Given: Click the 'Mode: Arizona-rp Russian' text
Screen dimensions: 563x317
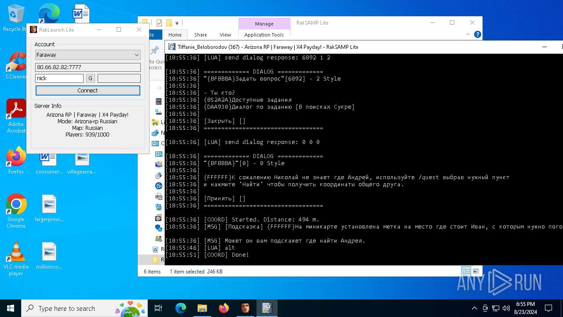Looking at the screenshot, I should click(88, 122).
